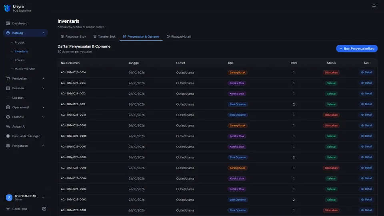Click the Ganti Tema sun icon
This screenshot has width=384, height=216.
8,209
